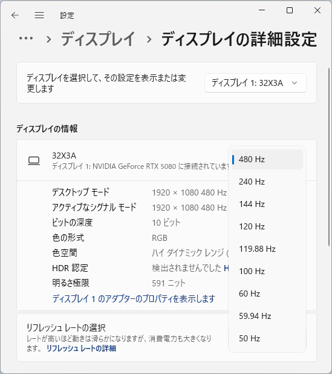
Task: Minimize the settings window
Action: [x=262, y=10]
